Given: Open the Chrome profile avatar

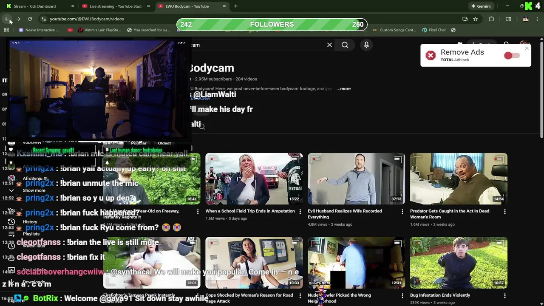Looking at the screenshot, I should (525, 19).
